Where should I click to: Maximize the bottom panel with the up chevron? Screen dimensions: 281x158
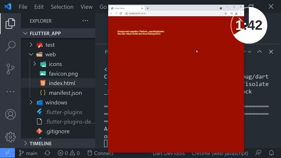[x=259, y=52]
